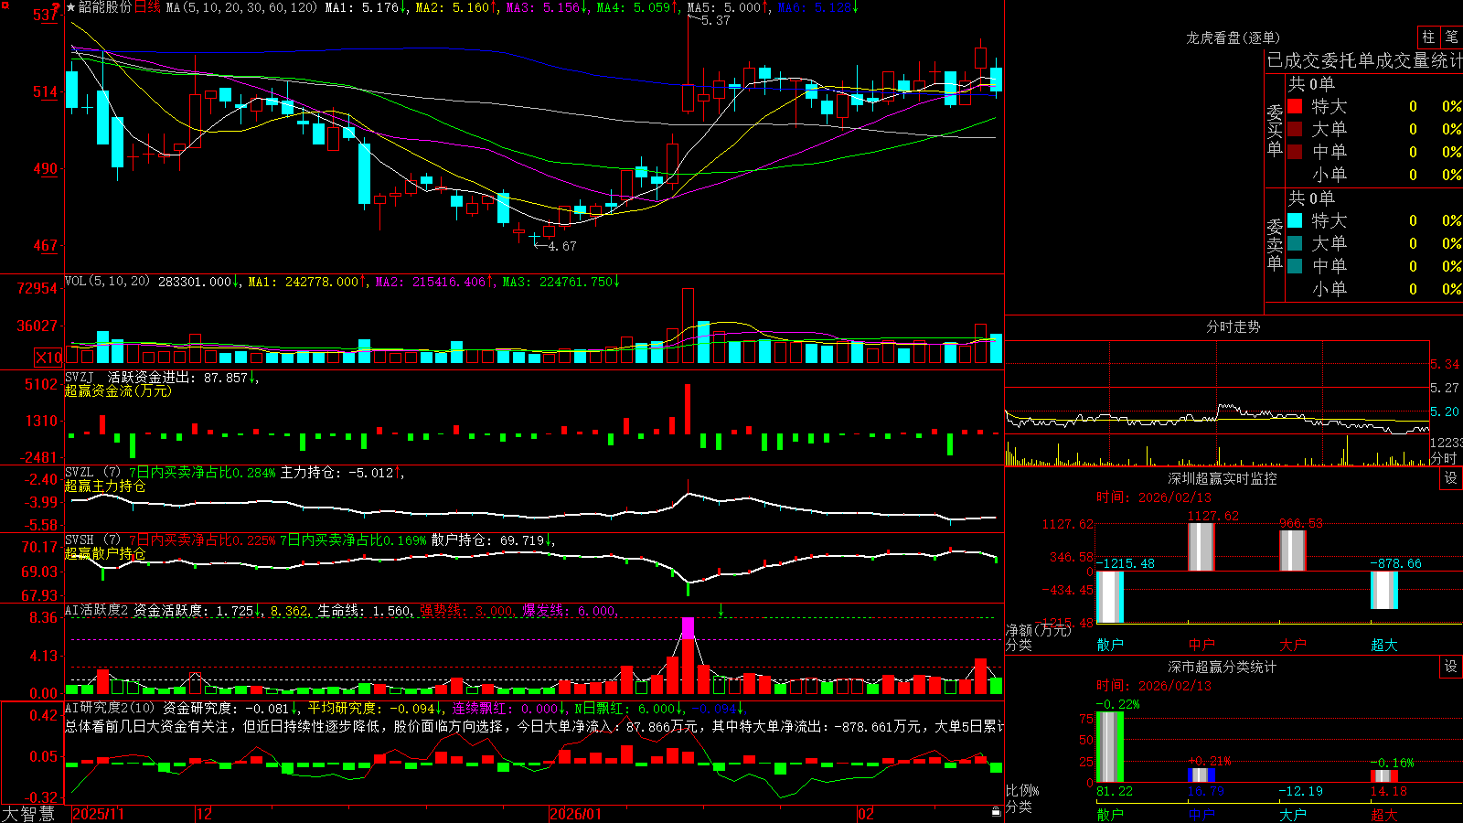Click the 小单 row under 委卖单
The image size is (1463, 823).
pyautogui.click(x=1374, y=289)
